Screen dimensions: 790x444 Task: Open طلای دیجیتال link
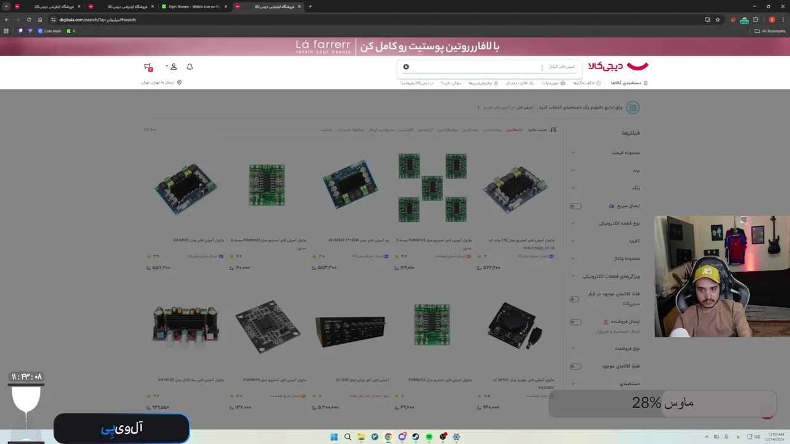point(520,83)
